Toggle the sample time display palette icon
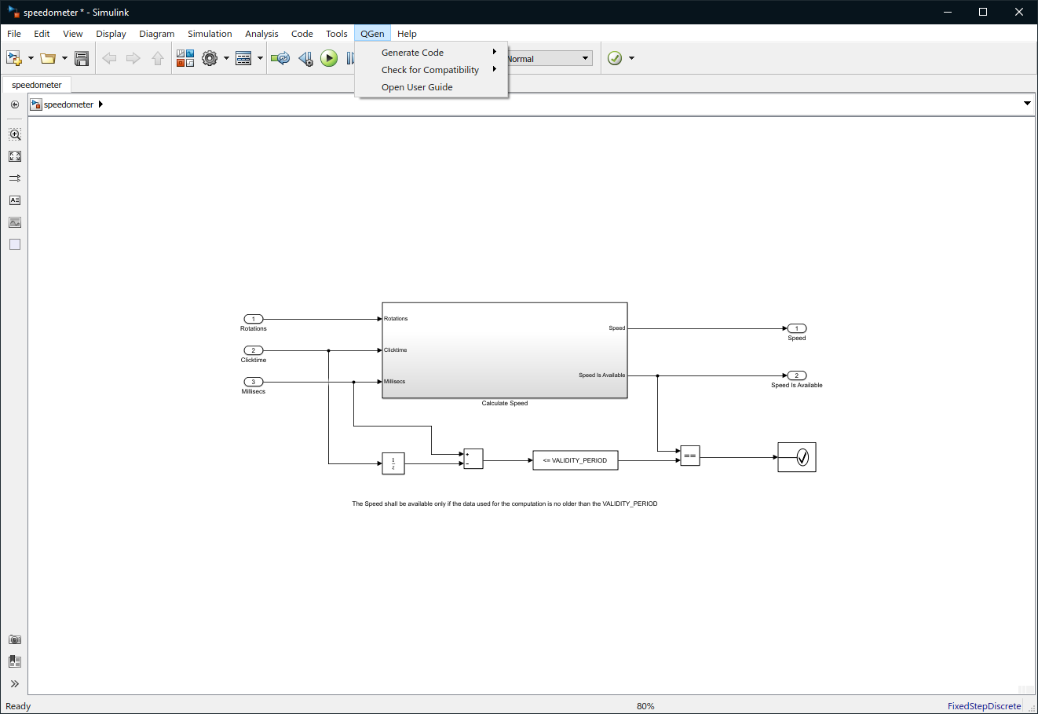Screen dimensions: 1038x714 15,178
